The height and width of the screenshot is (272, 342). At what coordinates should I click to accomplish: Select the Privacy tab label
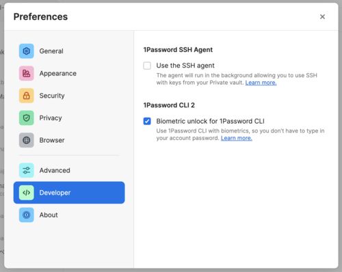click(51, 118)
